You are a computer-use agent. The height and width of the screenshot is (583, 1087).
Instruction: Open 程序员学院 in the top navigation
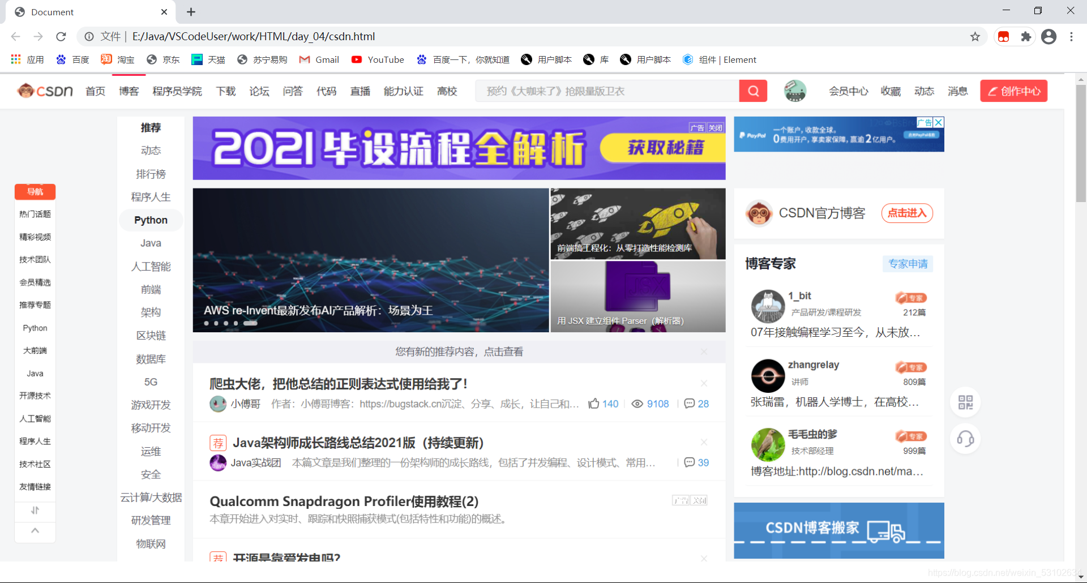177,91
